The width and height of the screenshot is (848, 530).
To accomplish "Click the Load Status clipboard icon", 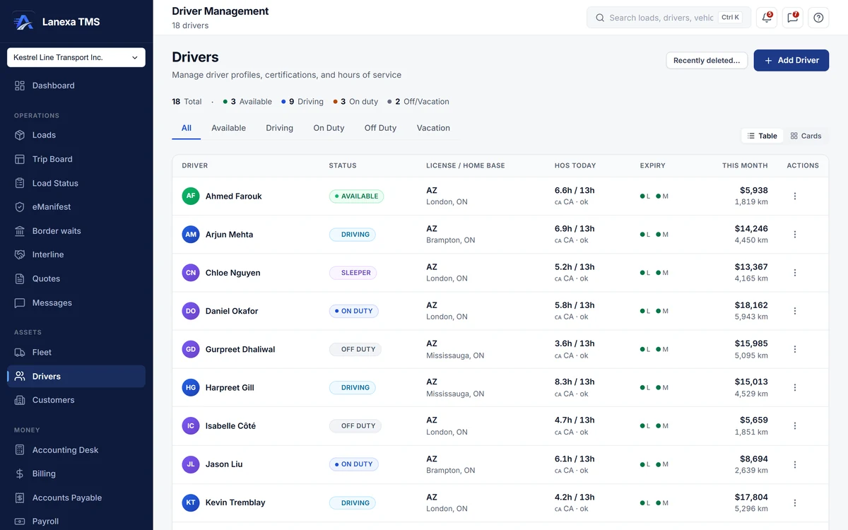I will pyautogui.click(x=20, y=183).
